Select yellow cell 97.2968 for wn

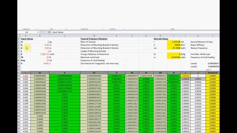174,48
